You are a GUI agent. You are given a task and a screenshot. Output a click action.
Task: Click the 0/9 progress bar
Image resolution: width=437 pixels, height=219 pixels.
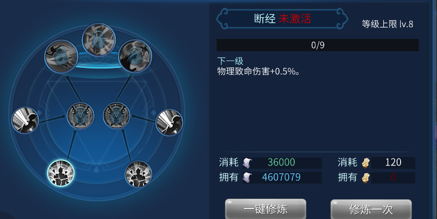tap(318, 45)
